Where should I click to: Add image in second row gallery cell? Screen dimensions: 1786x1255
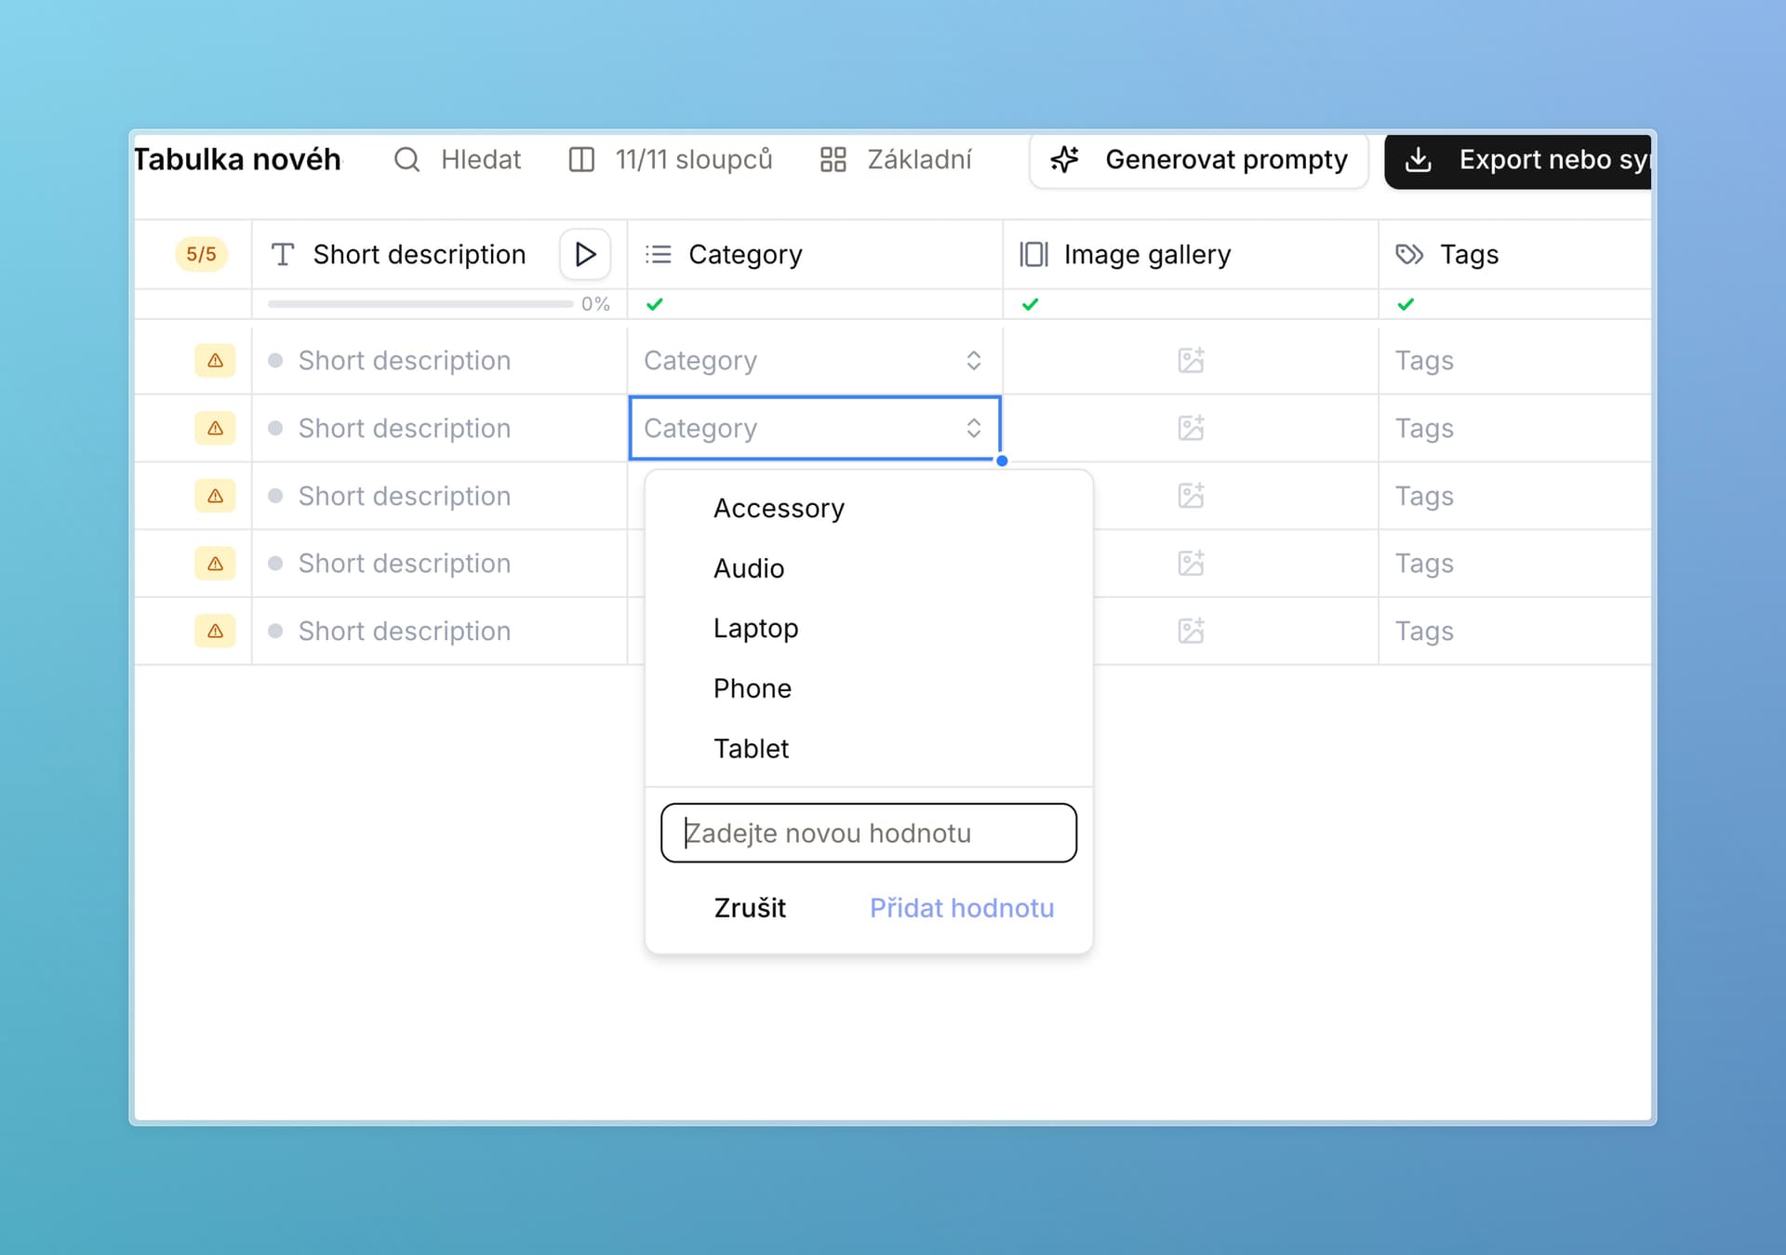coord(1191,428)
